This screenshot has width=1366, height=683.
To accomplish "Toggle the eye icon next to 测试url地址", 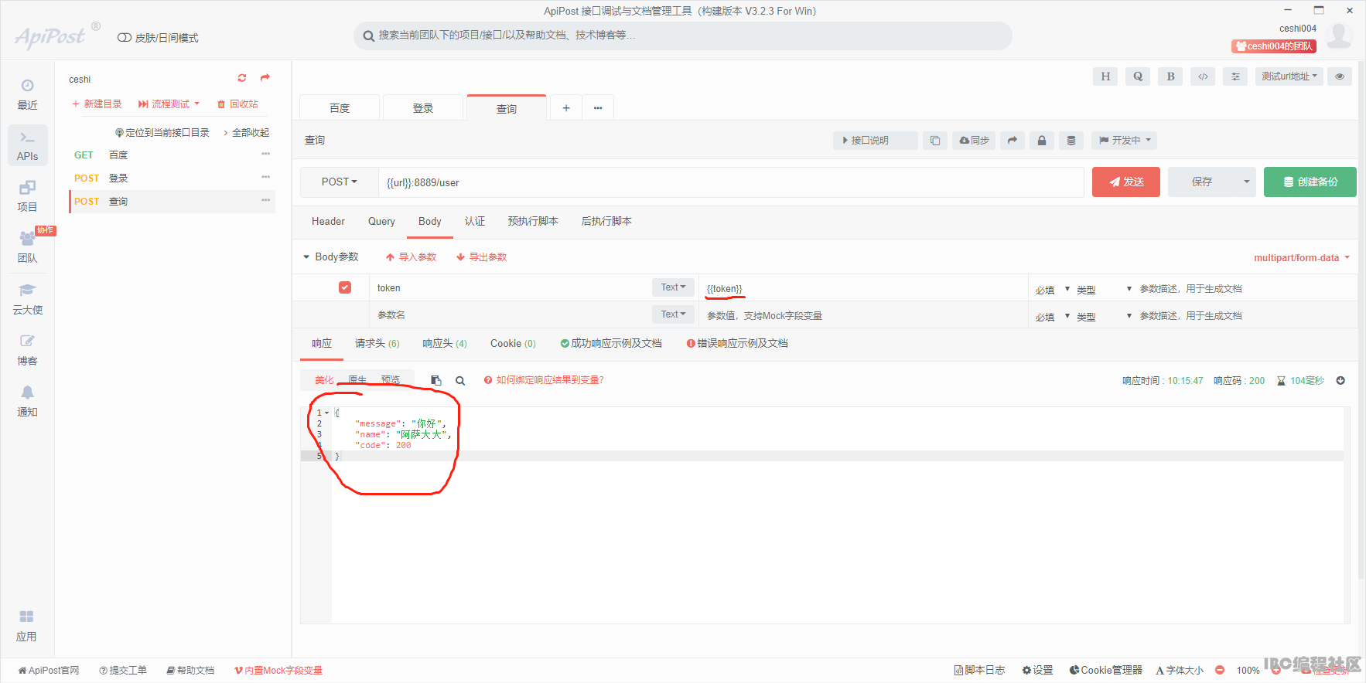I will click(1340, 76).
